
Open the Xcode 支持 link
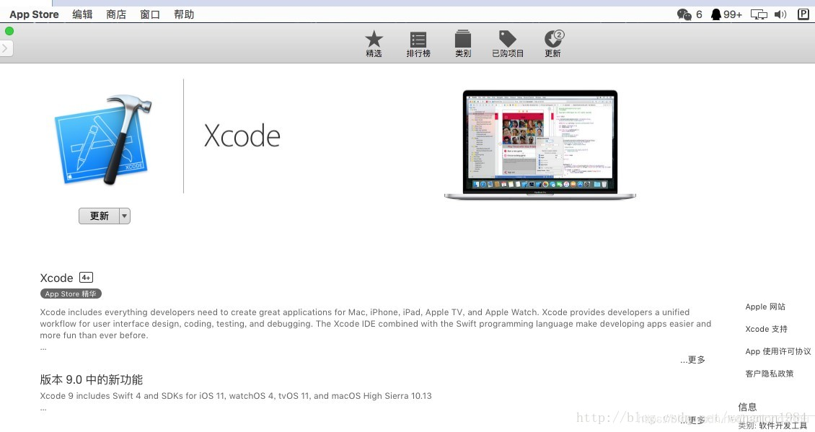coord(766,329)
